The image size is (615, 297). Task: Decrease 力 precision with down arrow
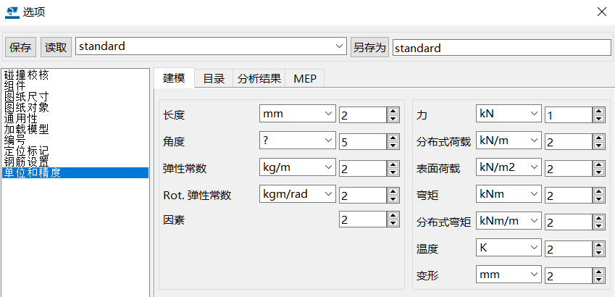point(598,120)
